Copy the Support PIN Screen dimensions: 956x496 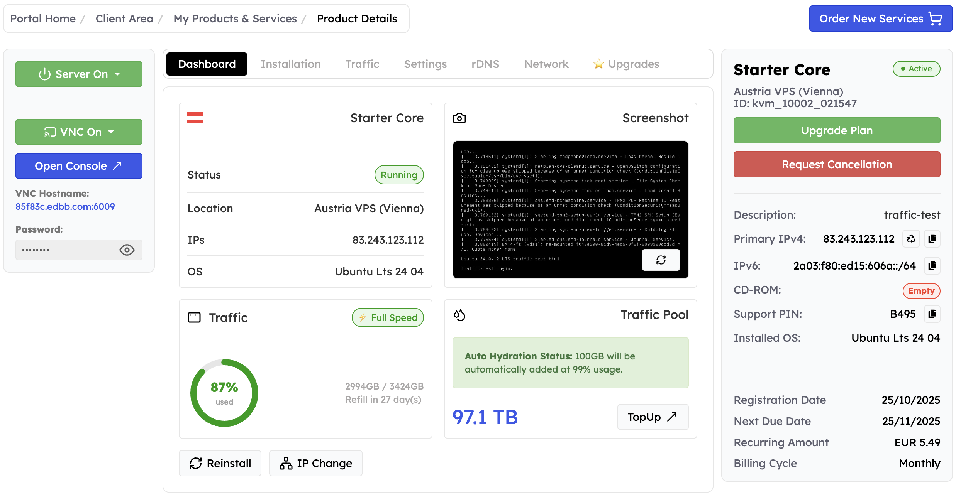pyautogui.click(x=932, y=314)
